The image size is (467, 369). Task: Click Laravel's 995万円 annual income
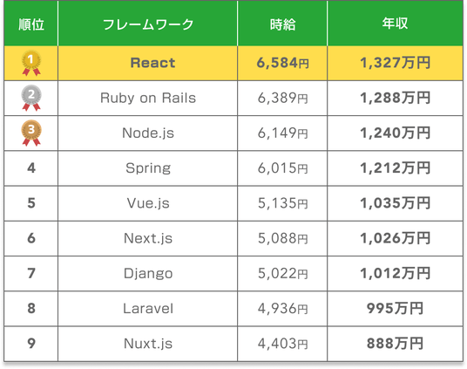pos(395,309)
